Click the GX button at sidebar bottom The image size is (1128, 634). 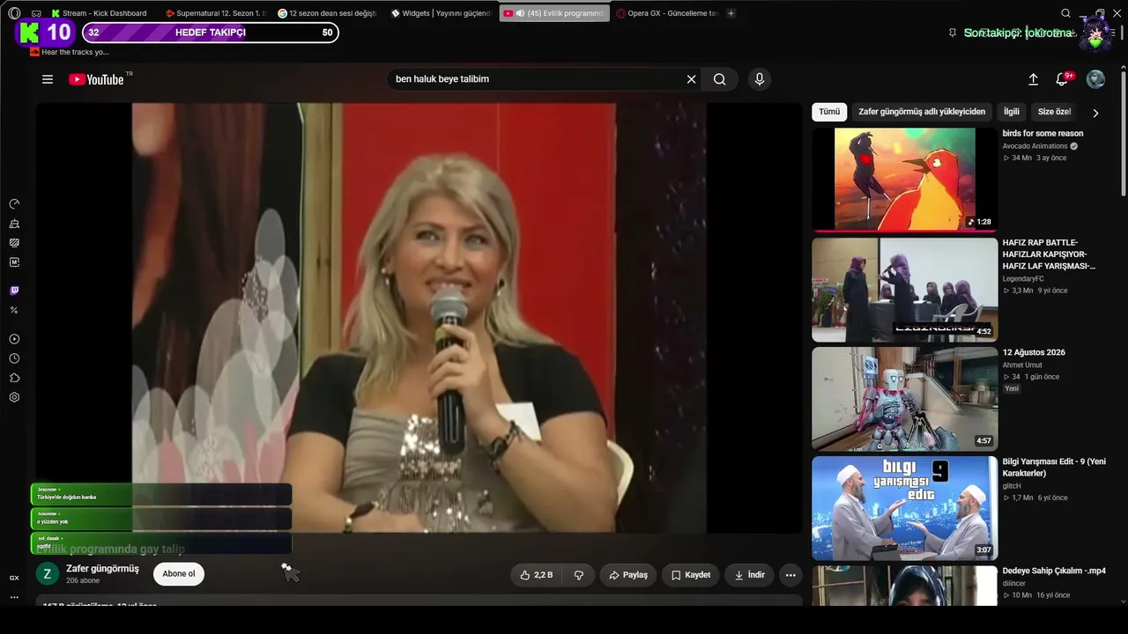14,579
